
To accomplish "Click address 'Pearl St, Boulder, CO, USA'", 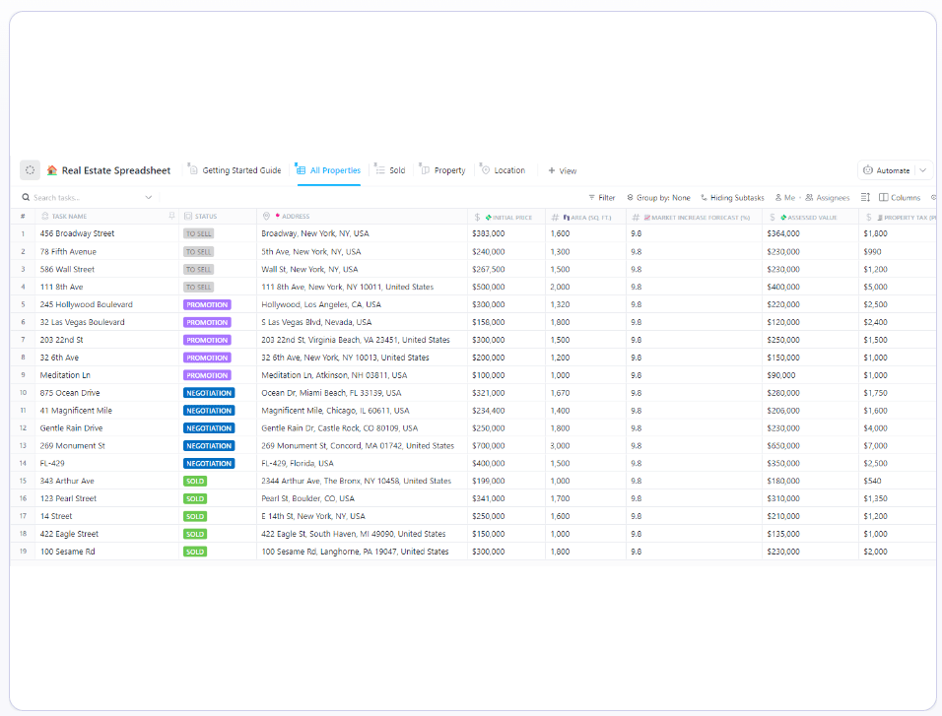I will click(x=307, y=498).
